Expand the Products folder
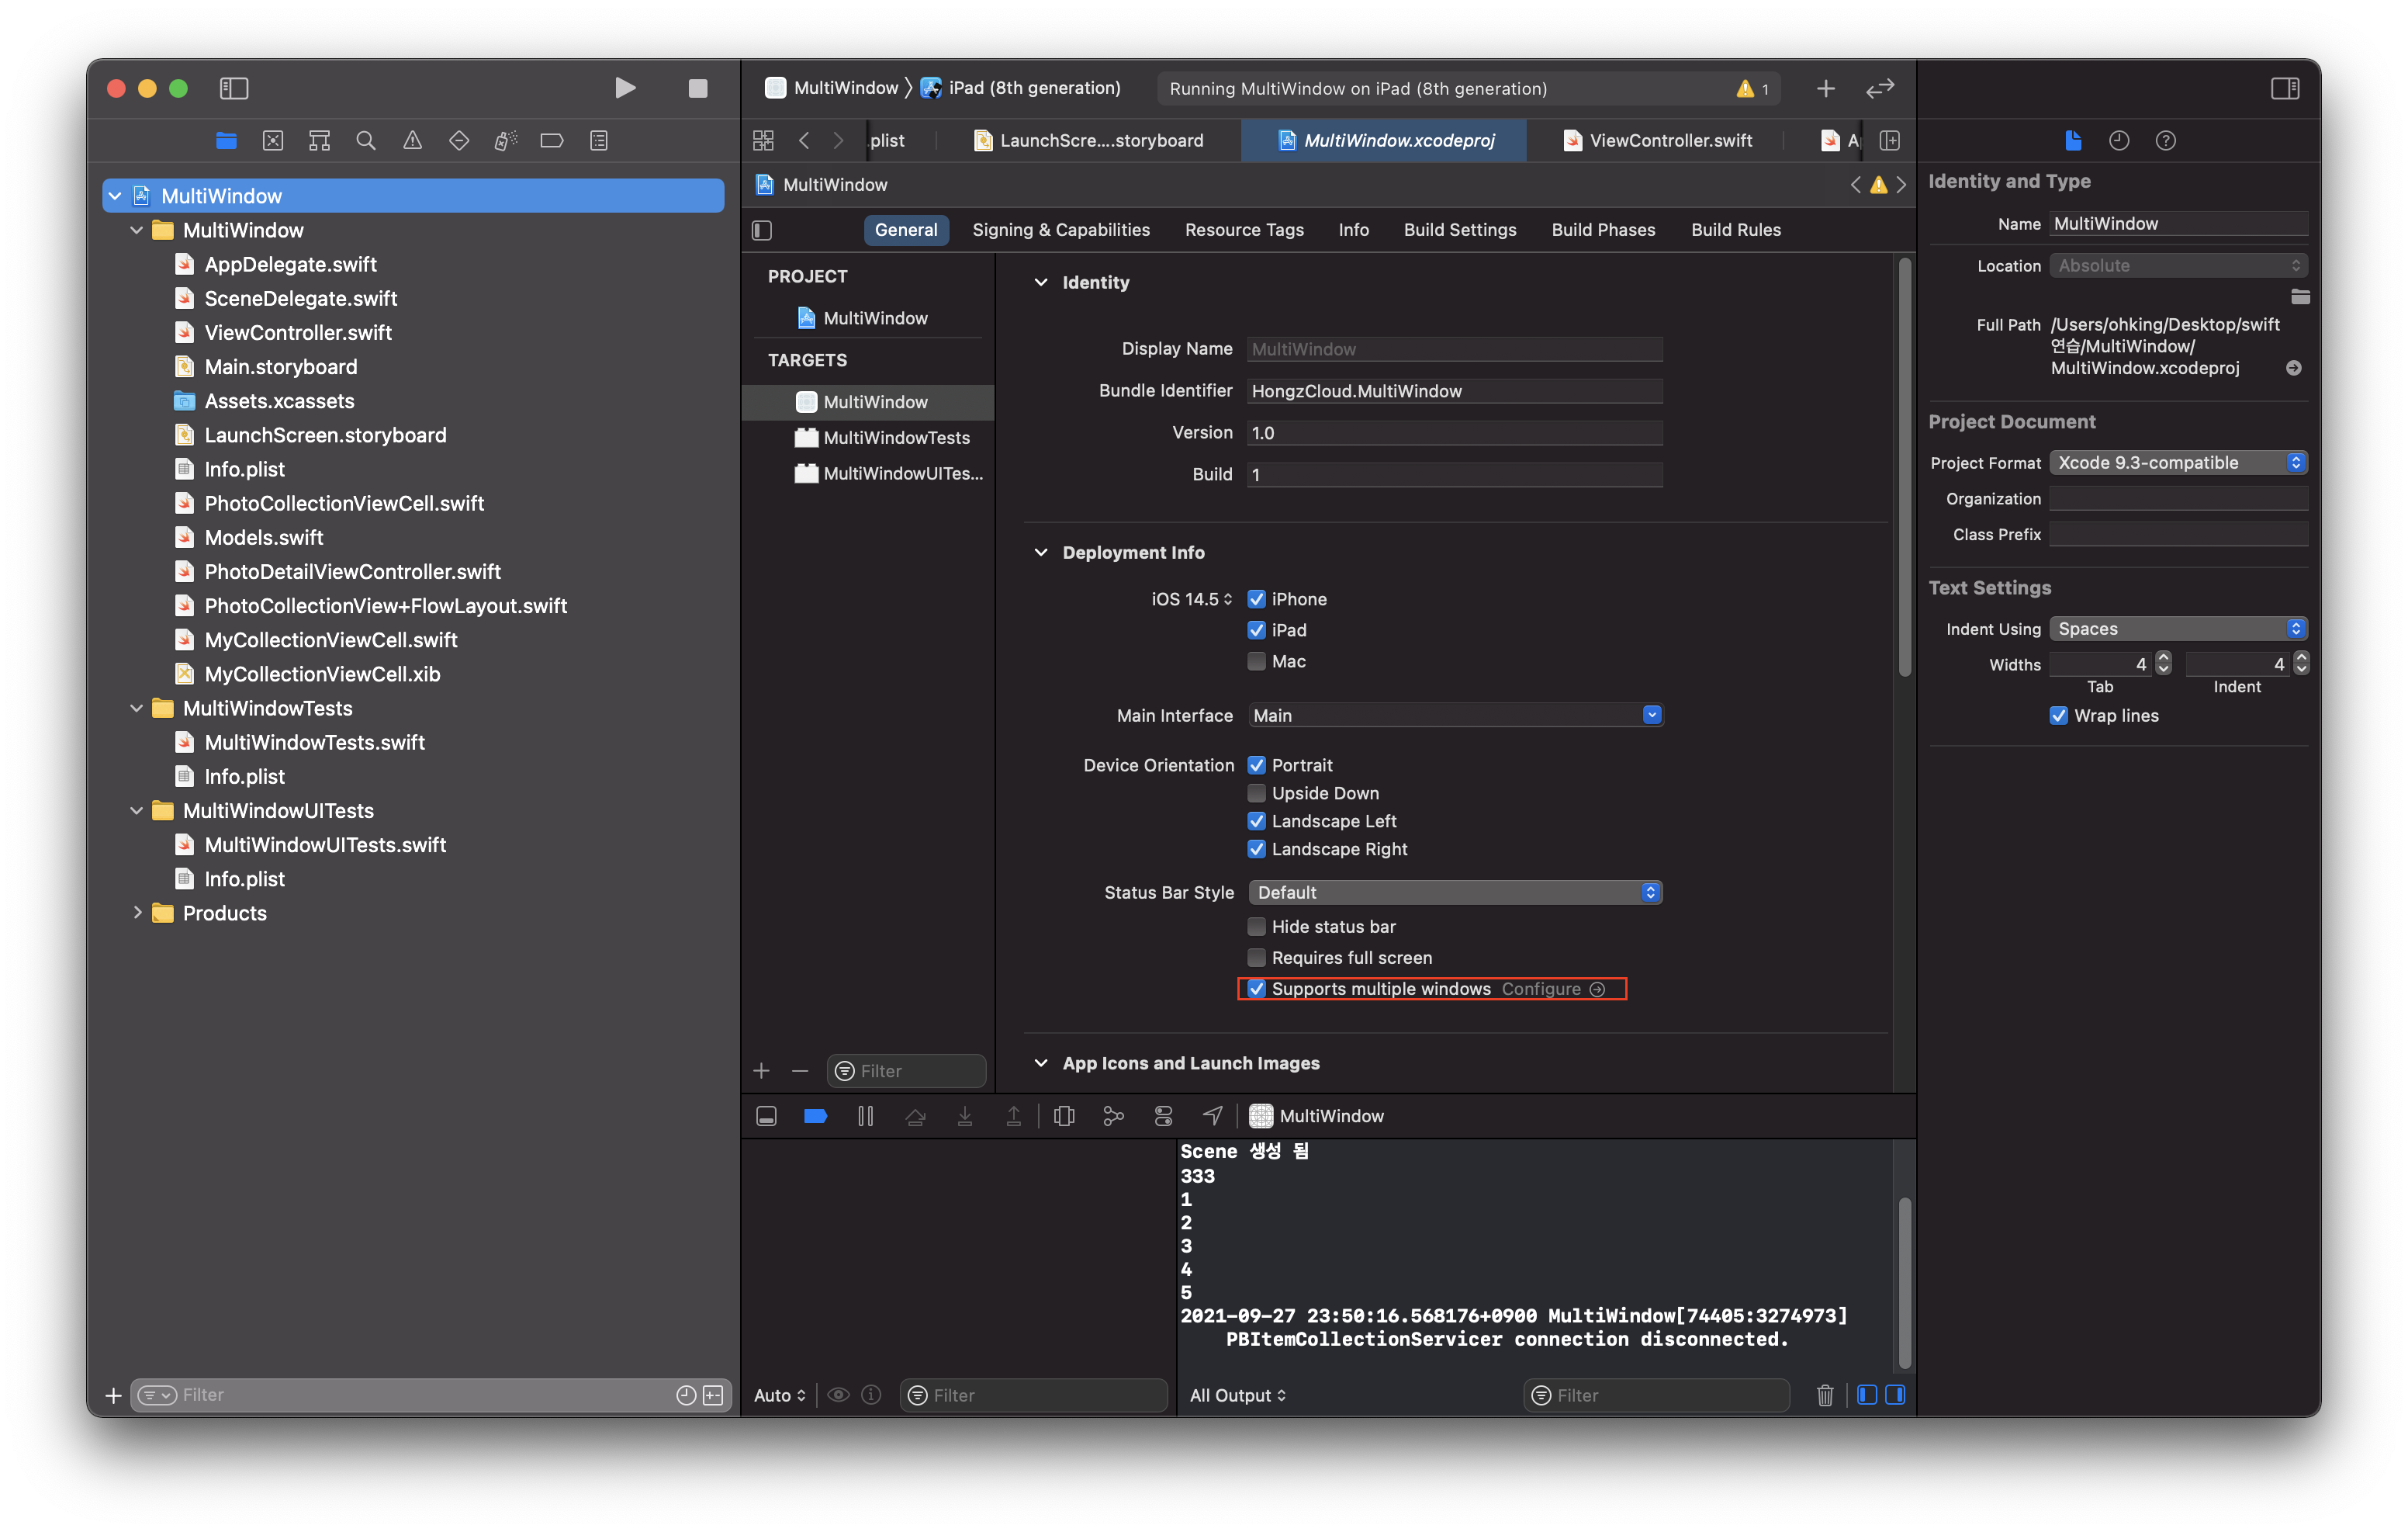 point(137,913)
